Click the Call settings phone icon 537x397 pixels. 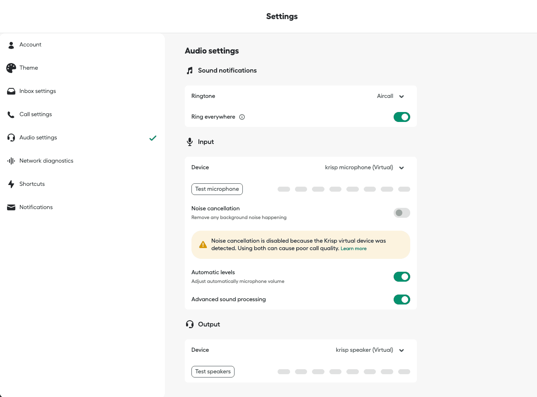click(x=11, y=114)
